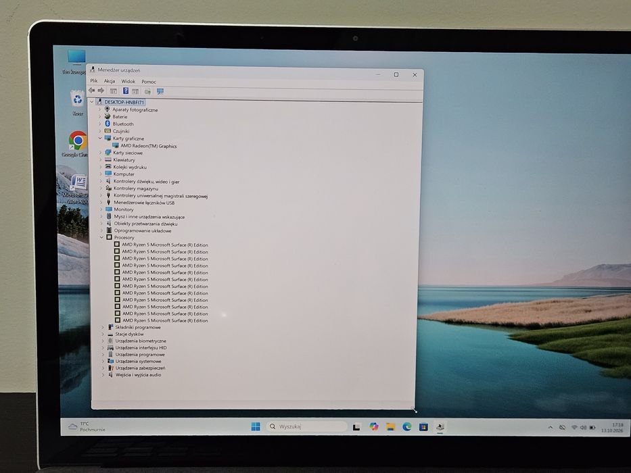Click the Procesory category icon
This screenshot has height=473, width=631.
109,237
